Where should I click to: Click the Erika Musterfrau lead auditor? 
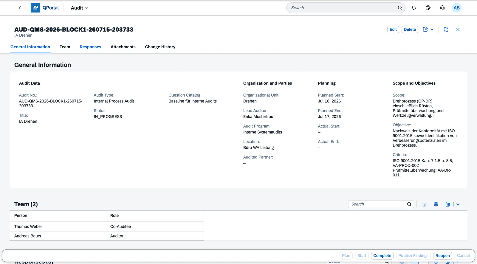click(258, 117)
